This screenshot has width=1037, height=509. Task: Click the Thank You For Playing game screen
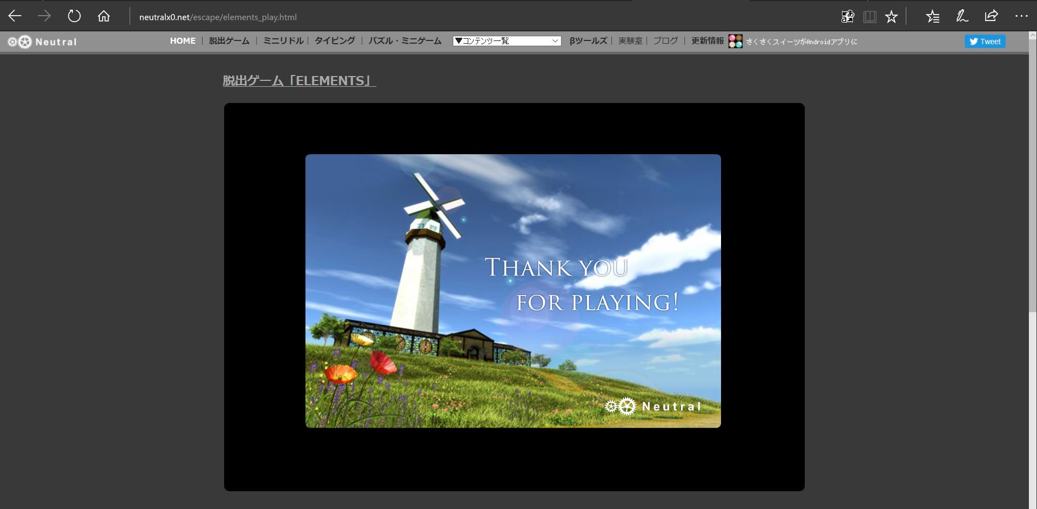tap(513, 291)
